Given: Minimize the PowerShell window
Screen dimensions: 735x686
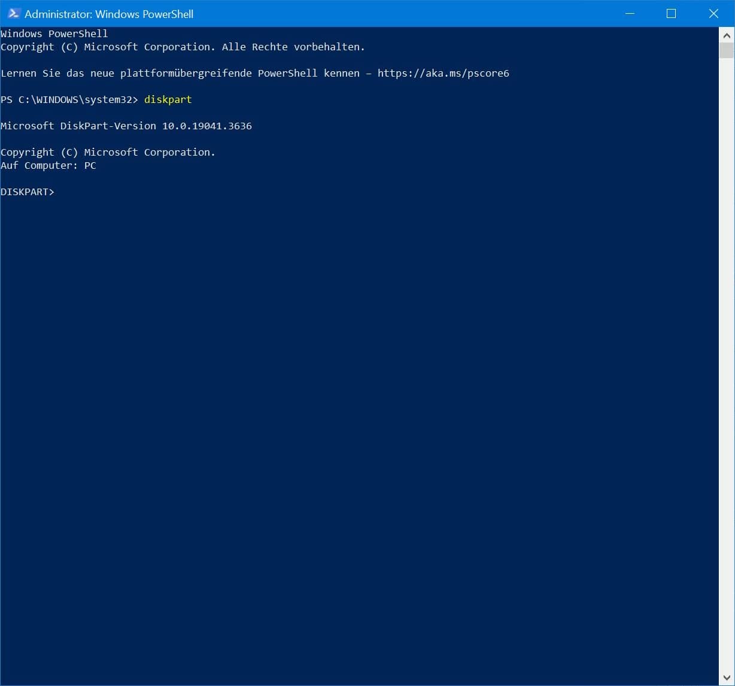Looking at the screenshot, I should [x=630, y=13].
